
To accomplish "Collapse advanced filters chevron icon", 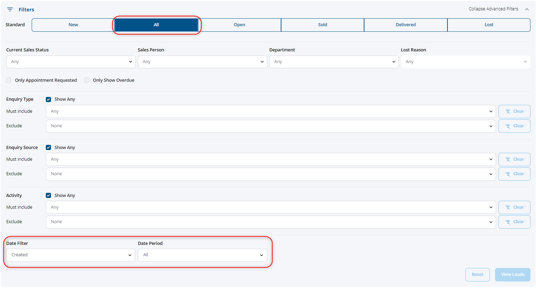I will [527, 9].
